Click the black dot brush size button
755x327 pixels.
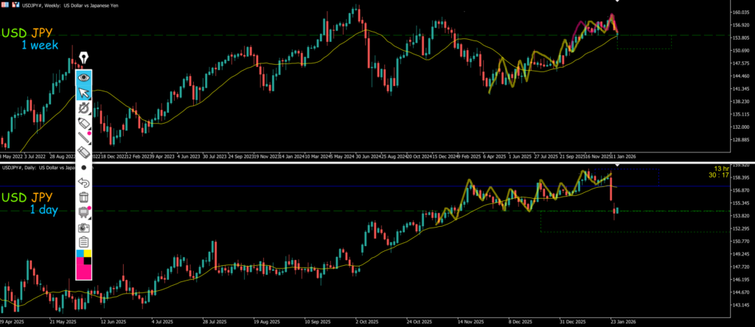84,168
